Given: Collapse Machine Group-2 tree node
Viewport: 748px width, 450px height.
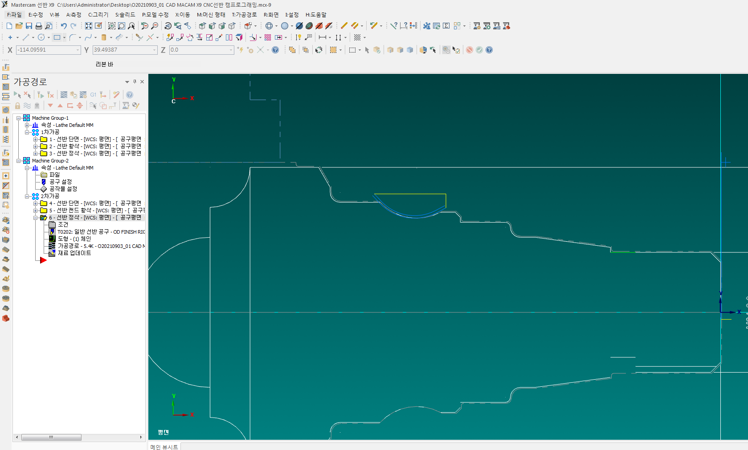Looking at the screenshot, I should click(x=19, y=161).
